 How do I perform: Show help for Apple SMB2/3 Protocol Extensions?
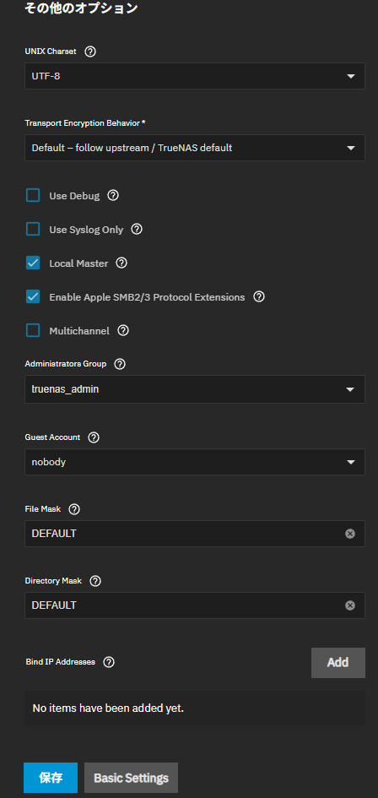coord(259,296)
